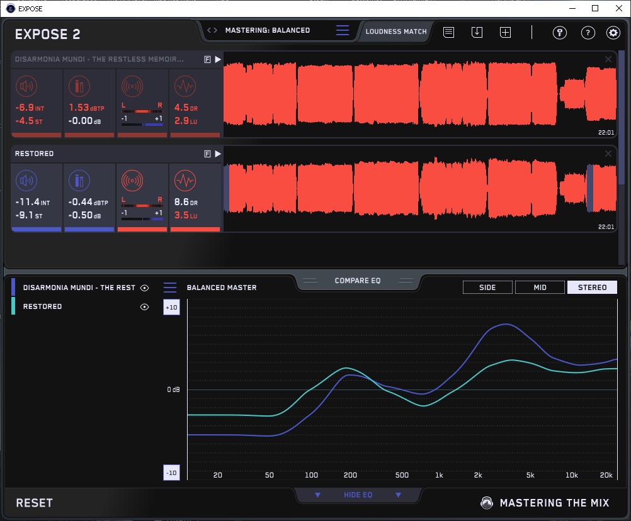Image resolution: width=631 pixels, height=521 pixels.
Task: Click the question mark help icon
Action: pos(588,33)
